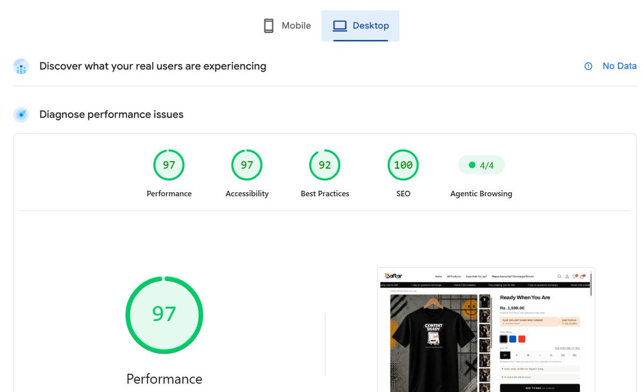Click the real users experience section icon

pyautogui.click(x=21, y=66)
